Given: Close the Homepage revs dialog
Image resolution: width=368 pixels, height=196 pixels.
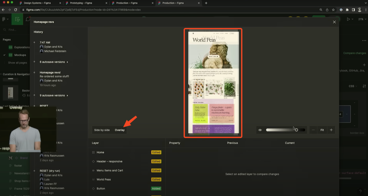Looking at the screenshot, I should (x=334, y=22).
